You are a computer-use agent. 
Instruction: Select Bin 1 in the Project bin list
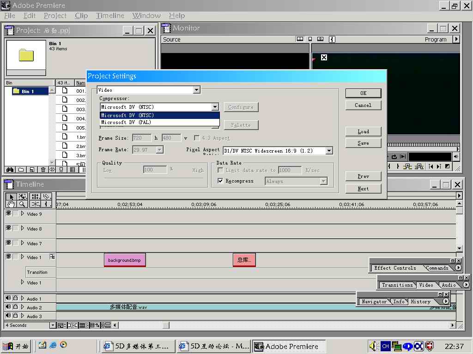point(30,91)
